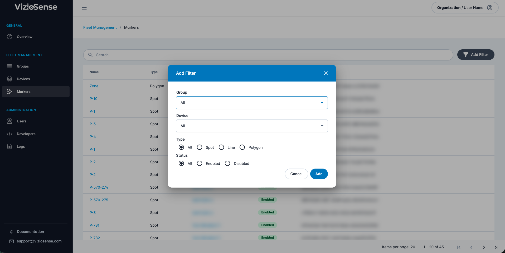505x253 pixels.
Task: Open marker P-570-275 link
Action: pyautogui.click(x=99, y=200)
